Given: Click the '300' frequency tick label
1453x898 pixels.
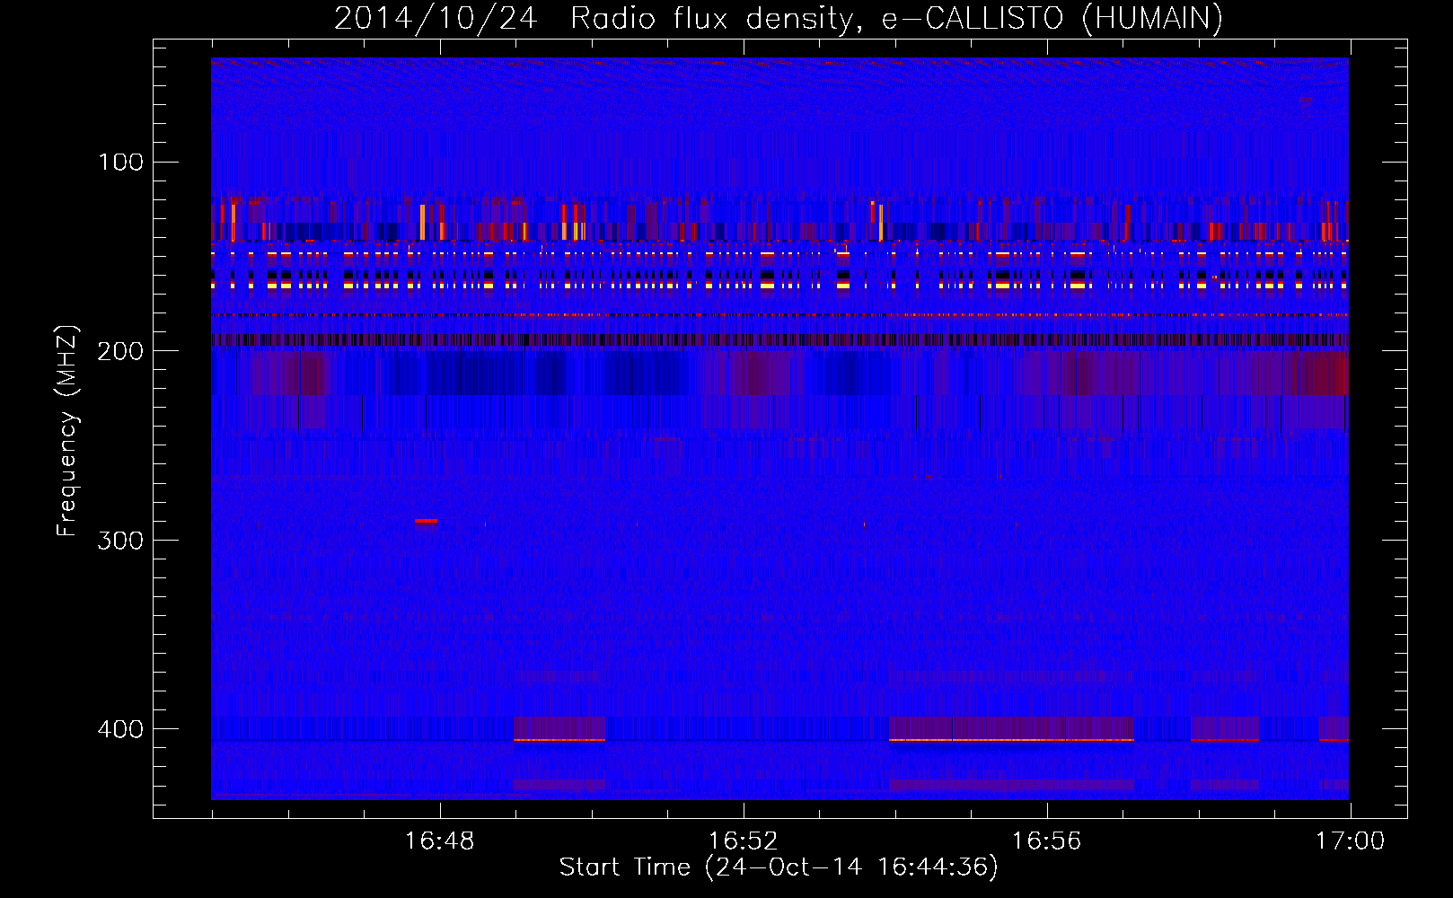Looking at the screenshot, I should pos(120,541).
